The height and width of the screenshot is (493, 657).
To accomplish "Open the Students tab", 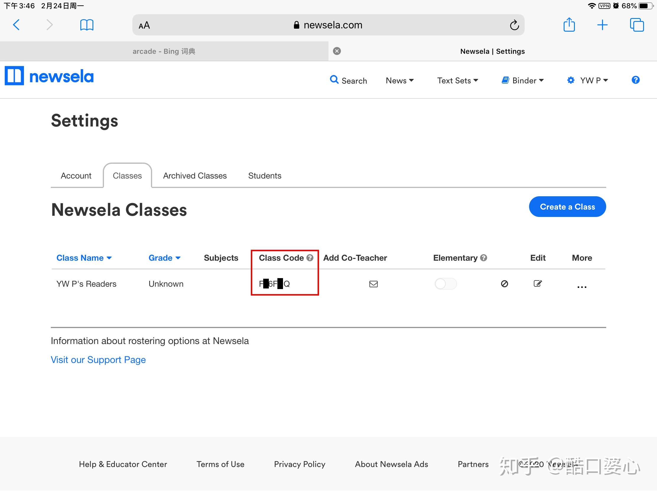I will click(264, 176).
